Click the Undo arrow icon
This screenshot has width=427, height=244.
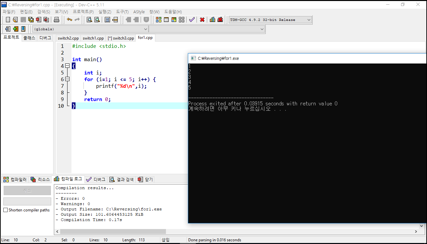[70, 20]
